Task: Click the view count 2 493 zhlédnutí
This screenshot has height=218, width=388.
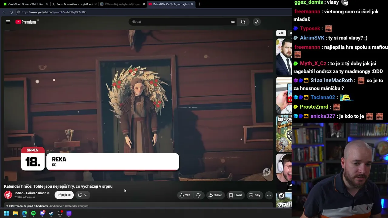Action: point(16,206)
